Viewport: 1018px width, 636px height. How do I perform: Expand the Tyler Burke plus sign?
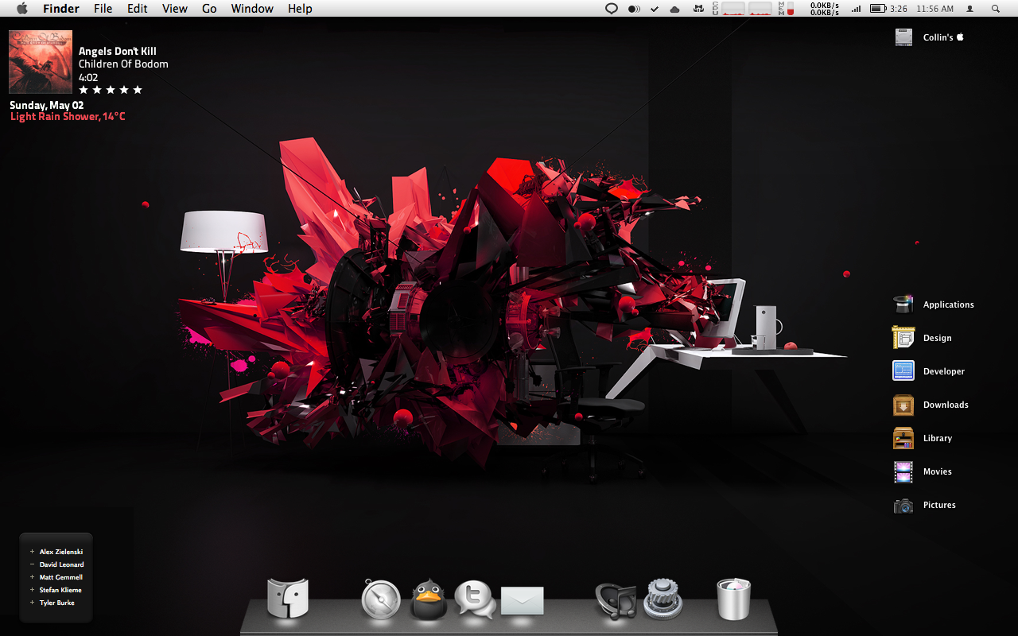point(32,603)
